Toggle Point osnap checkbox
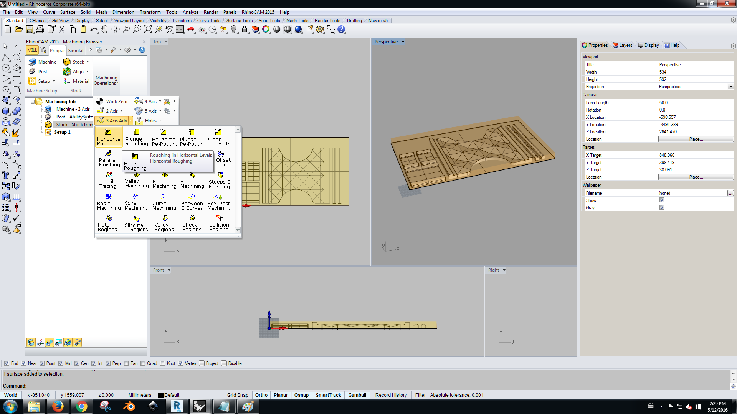 [42, 363]
